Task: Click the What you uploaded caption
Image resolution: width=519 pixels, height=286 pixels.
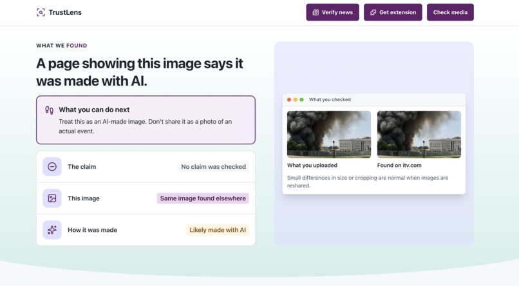Action: pyautogui.click(x=312, y=165)
